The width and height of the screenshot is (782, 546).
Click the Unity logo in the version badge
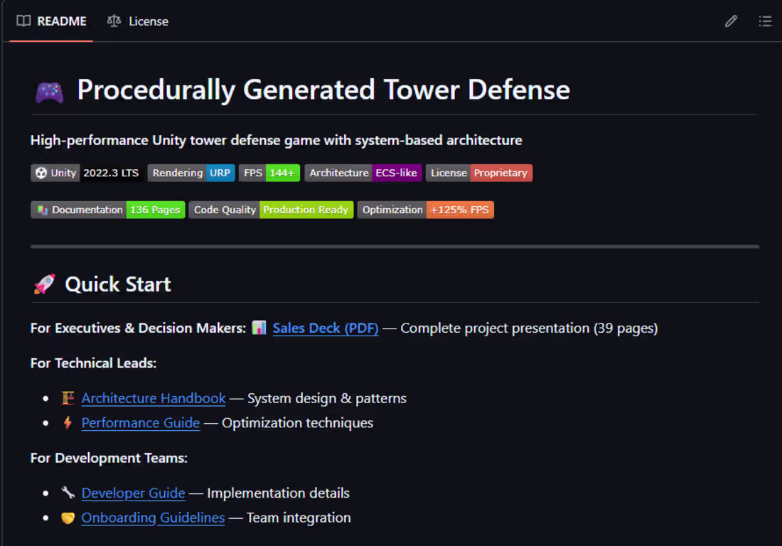[x=39, y=173]
